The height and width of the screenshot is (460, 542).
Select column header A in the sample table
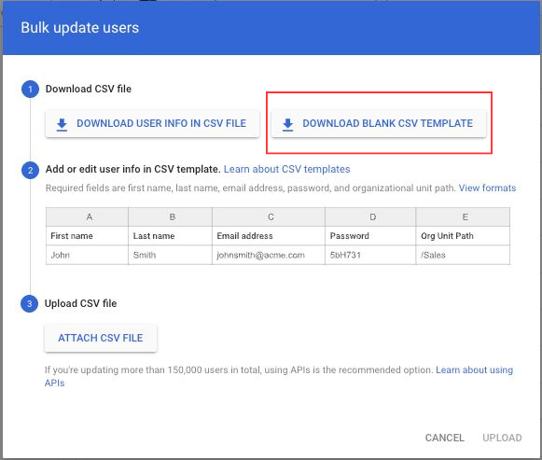87,217
